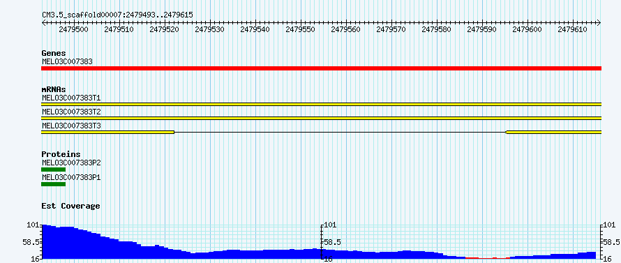Select the MELO3C007383T1 mRNA track bar
The image size is (621, 263).
click(321, 104)
